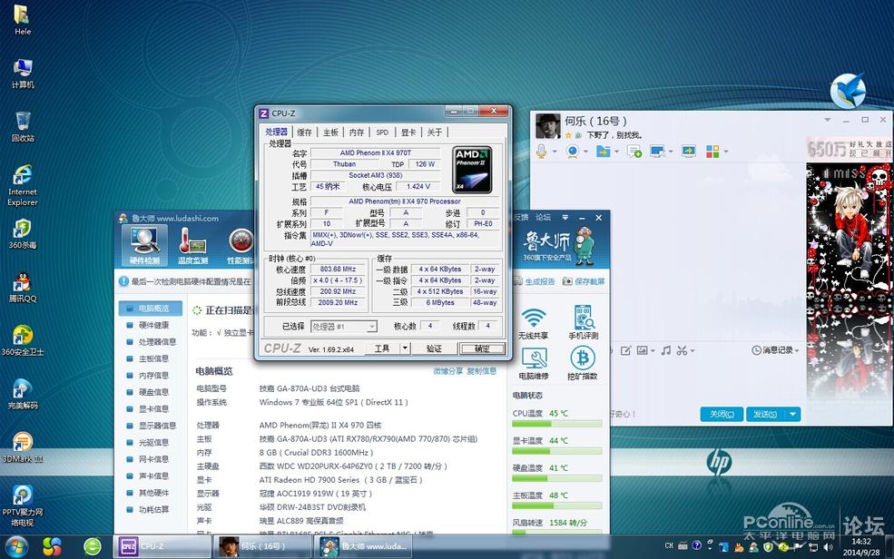Open the PPTV聚力网络电视 desktop icon
The image size is (894, 559).
(23, 506)
